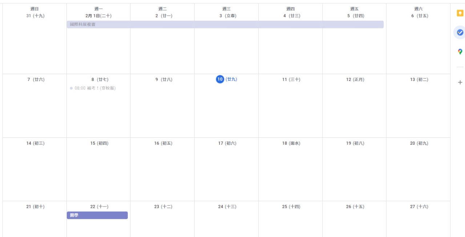Open the 08:00 補考 event on the 8th
Viewport: 465px width, 237px height.
[x=93, y=88]
